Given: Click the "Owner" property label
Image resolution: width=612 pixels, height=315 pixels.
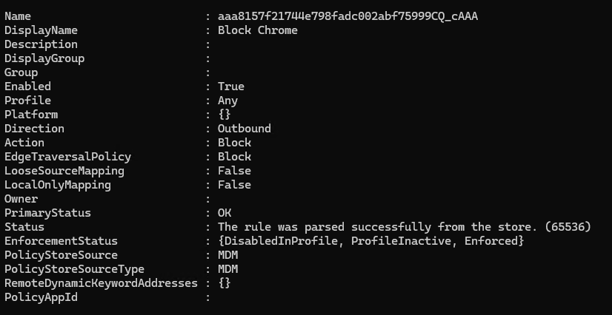Looking at the screenshot, I should (21, 199).
